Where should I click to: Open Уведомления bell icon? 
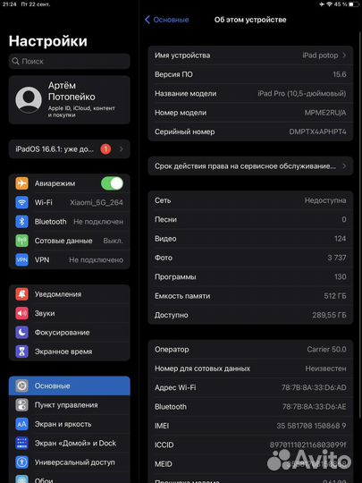[21, 294]
